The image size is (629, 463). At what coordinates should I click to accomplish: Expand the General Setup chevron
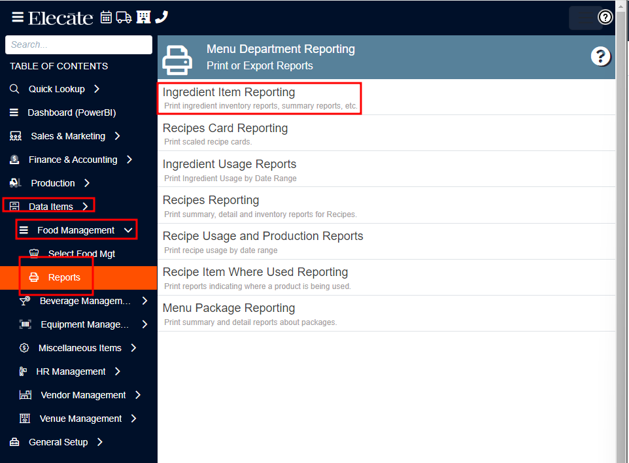(100, 442)
